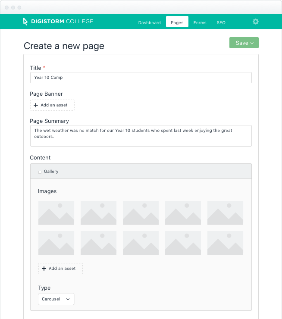Image resolution: width=282 pixels, height=319 pixels.
Task: Click Add an asset under Images
Action: click(x=60, y=269)
